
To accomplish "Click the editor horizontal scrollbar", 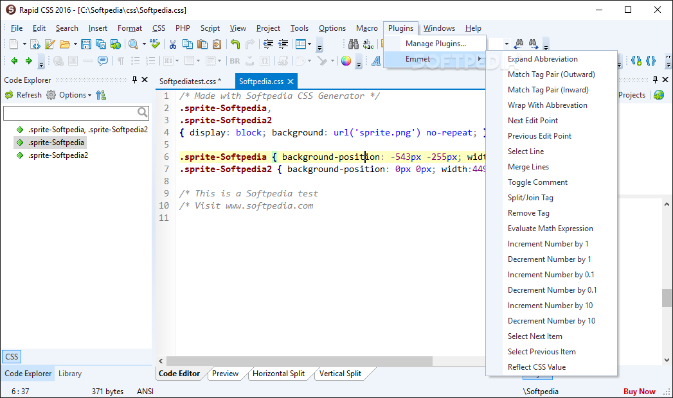I will (x=299, y=361).
